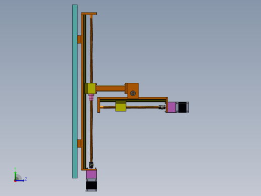The height and width of the screenshot is (196, 261).
Task: Select the black stepper motor on horizontal axis
Action: pyautogui.click(x=183, y=107)
